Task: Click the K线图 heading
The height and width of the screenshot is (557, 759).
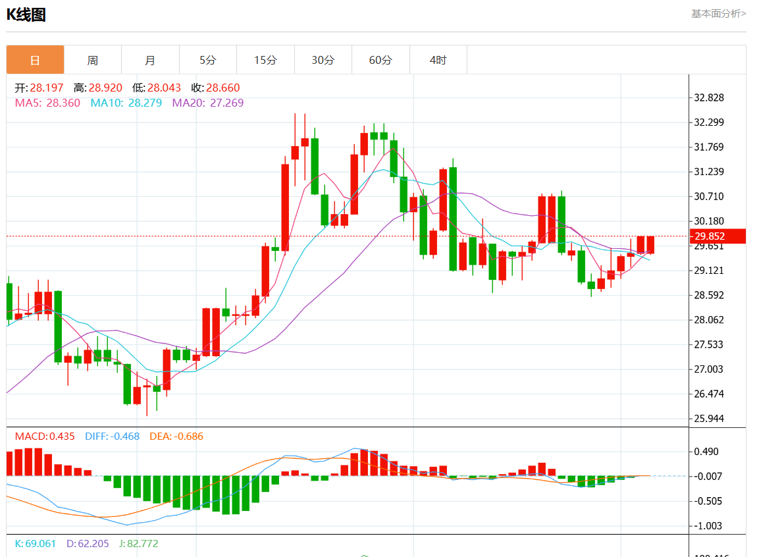Action: [x=26, y=14]
